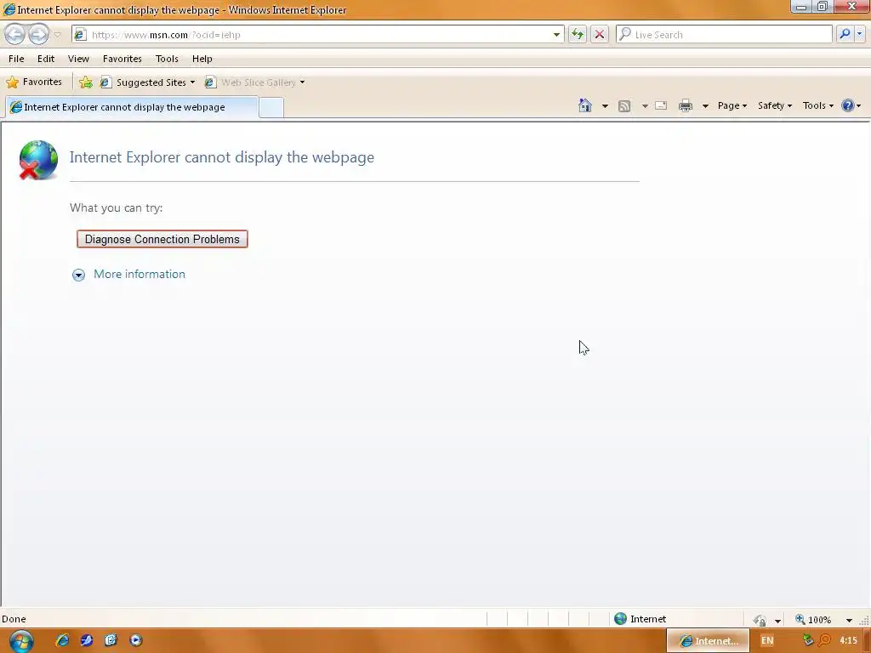871x653 pixels.
Task: Open a new tab with blank tab button
Action: (271, 107)
